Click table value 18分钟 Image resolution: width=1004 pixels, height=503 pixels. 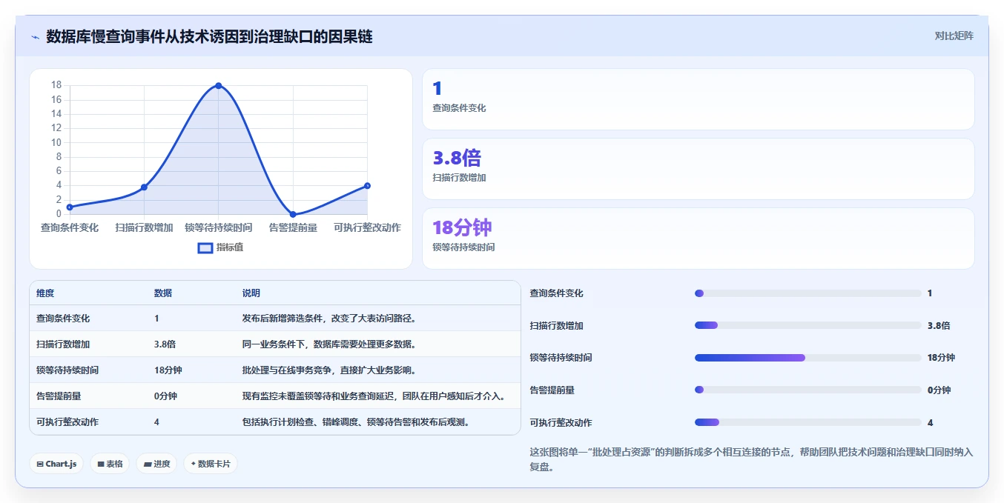(x=168, y=370)
